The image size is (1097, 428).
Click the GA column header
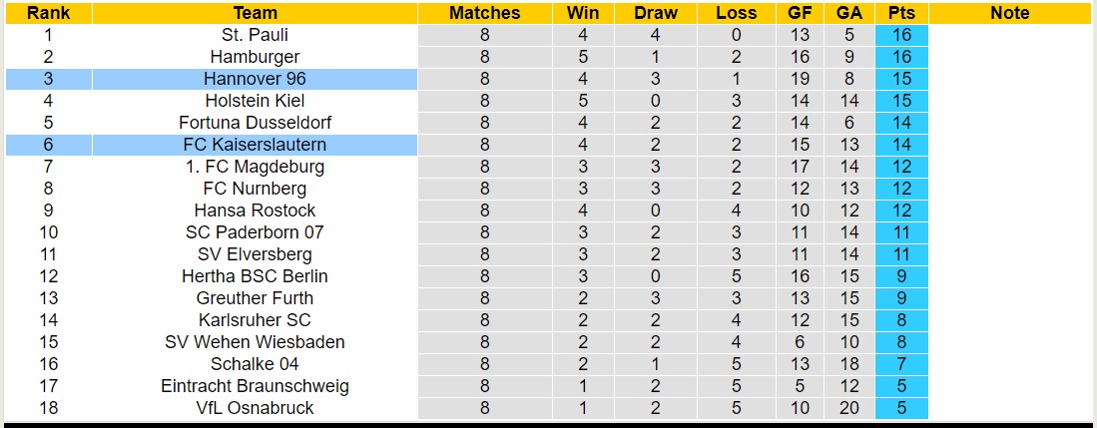tap(849, 13)
